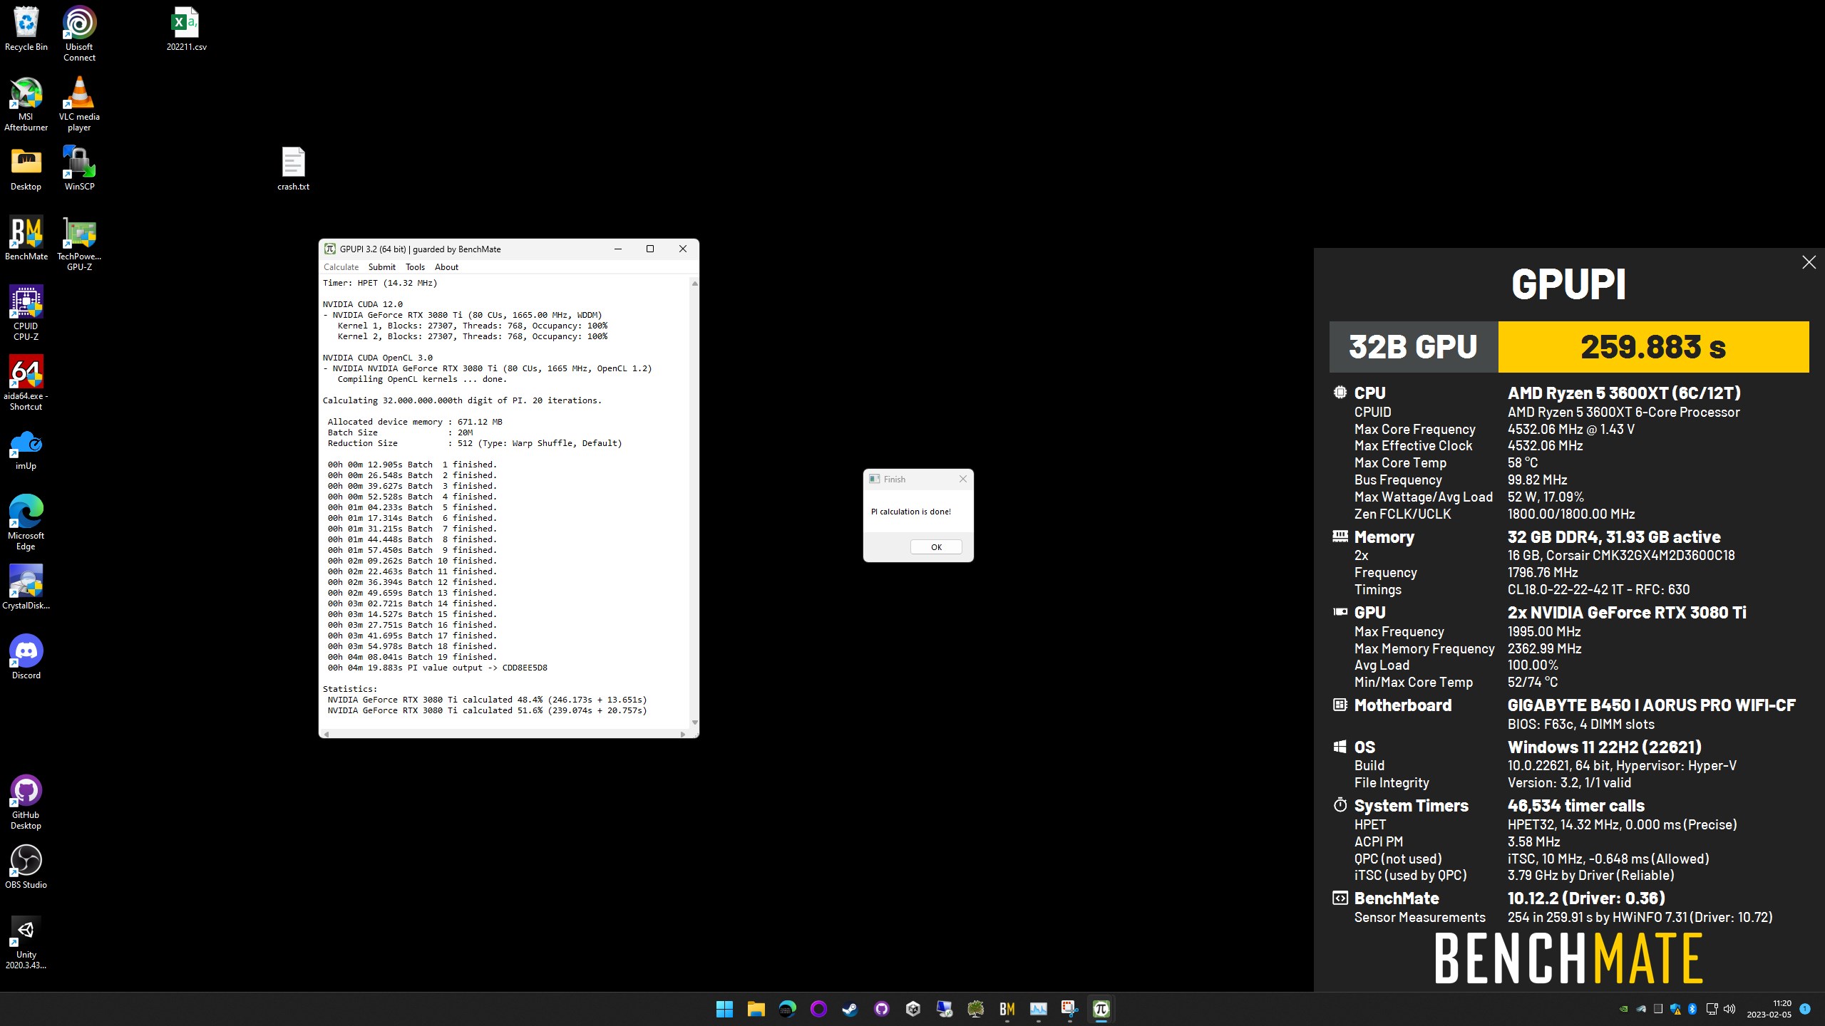Click OK in the Finish dialog
The image size is (1825, 1026).
(x=936, y=547)
